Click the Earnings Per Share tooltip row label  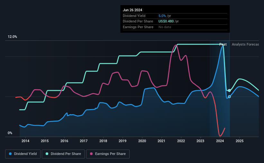[138, 27]
